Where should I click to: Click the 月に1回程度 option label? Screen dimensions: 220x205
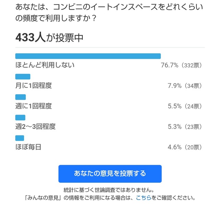click(34, 86)
